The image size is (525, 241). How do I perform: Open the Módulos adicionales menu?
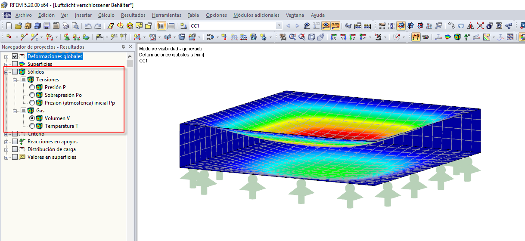pos(256,15)
